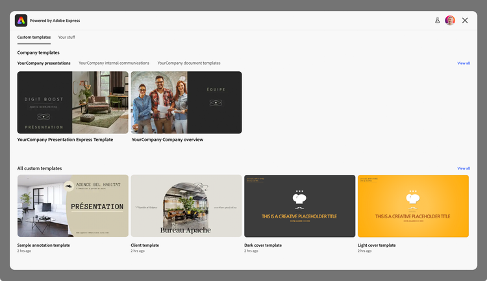Click '2 hrs ago' under Client template
The image size is (487, 281).
coord(138,251)
